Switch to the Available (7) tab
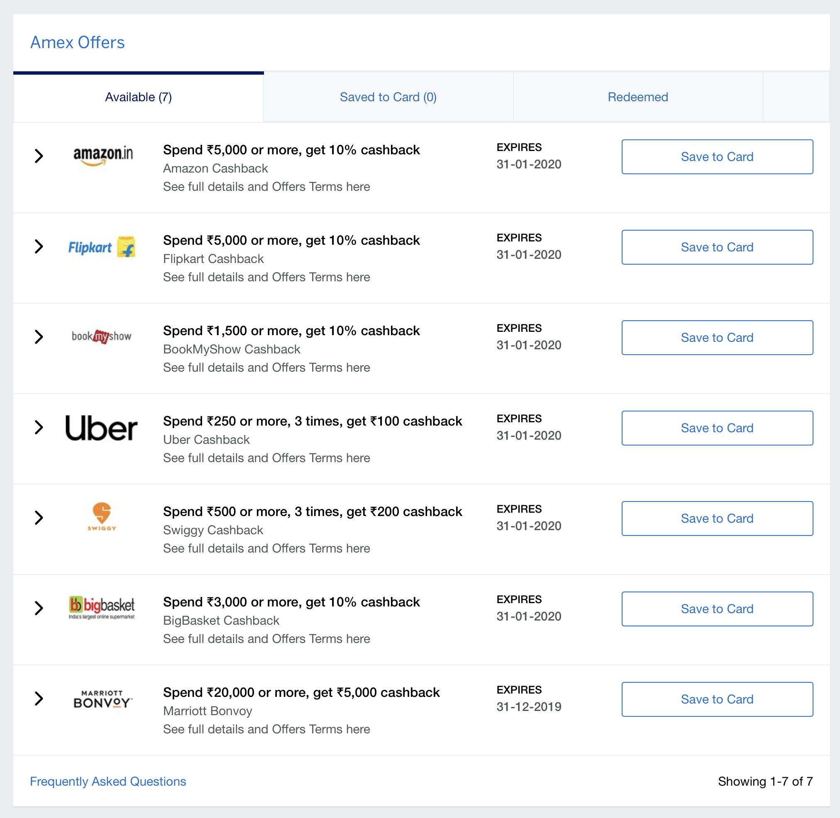840x818 pixels. [139, 97]
